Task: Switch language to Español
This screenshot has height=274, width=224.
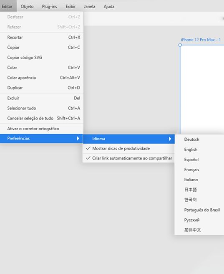Action: (x=199, y=160)
